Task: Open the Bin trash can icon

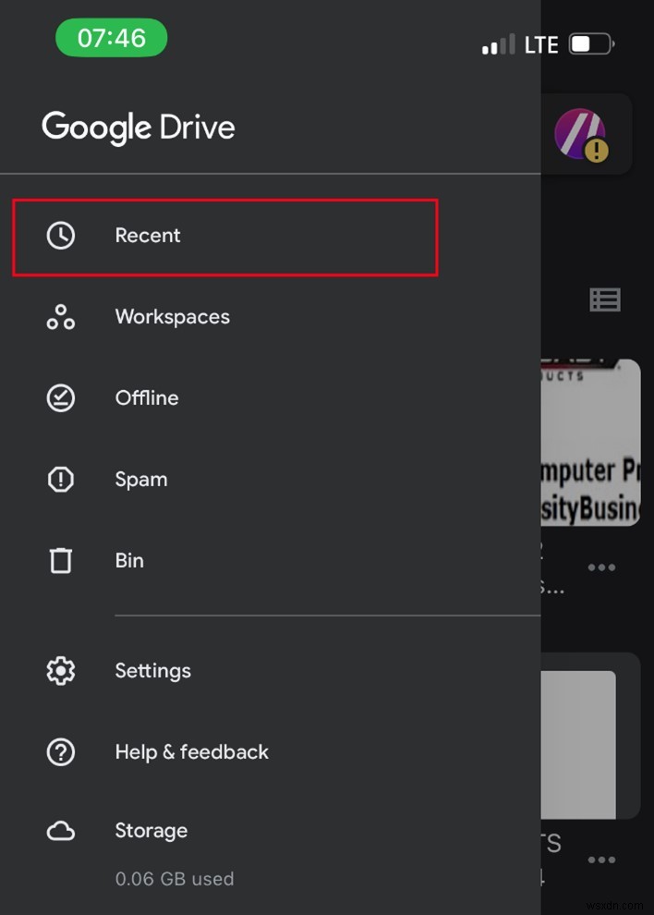Action: (x=61, y=560)
